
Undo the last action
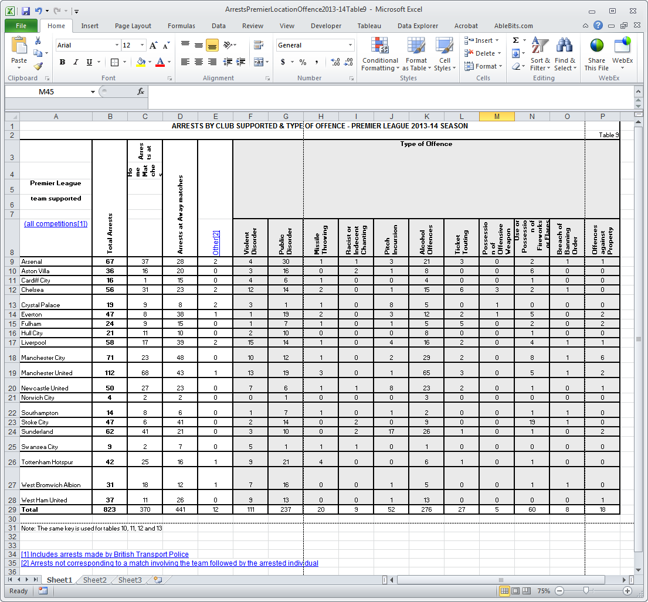39,11
